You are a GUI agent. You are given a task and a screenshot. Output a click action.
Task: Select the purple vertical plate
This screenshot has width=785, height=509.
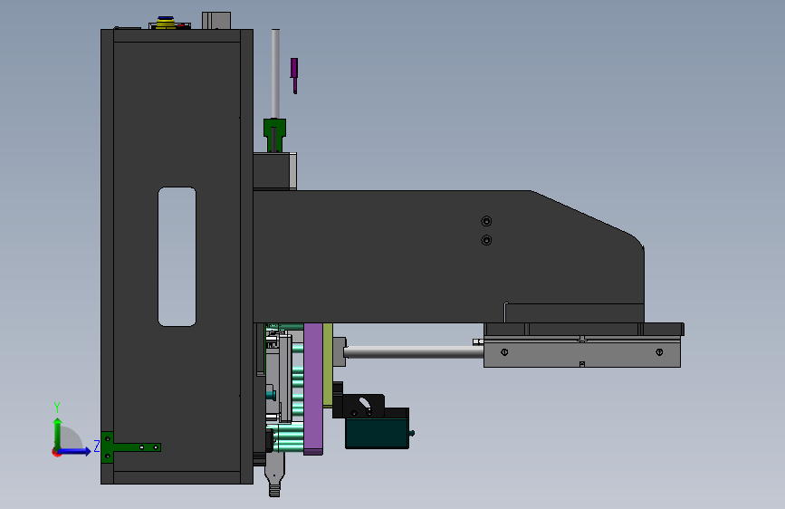(313, 389)
